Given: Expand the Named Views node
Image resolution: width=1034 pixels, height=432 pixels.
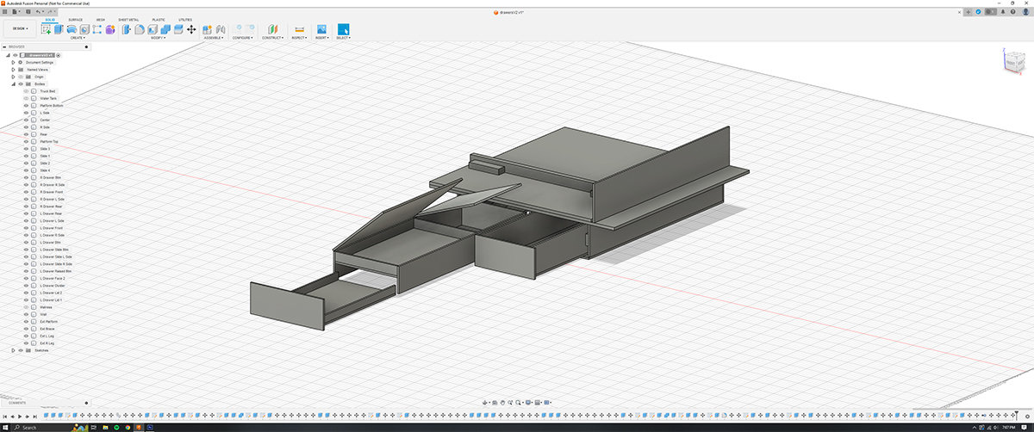Looking at the screenshot, I should [x=13, y=70].
